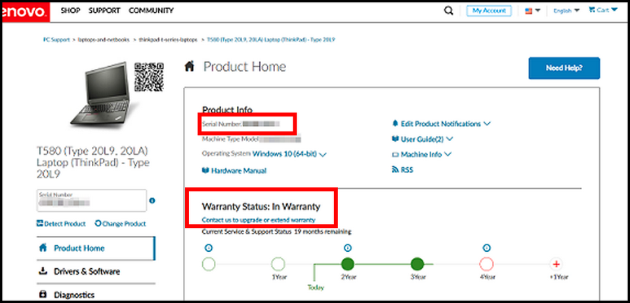Open the country flag selector
The image size is (630, 303).
[532, 10]
